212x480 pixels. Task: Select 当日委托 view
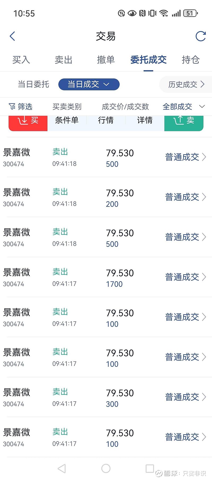33,85
